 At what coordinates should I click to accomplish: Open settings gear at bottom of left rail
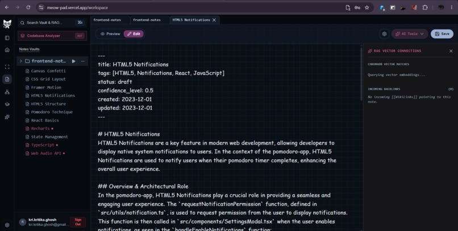(7, 225)
